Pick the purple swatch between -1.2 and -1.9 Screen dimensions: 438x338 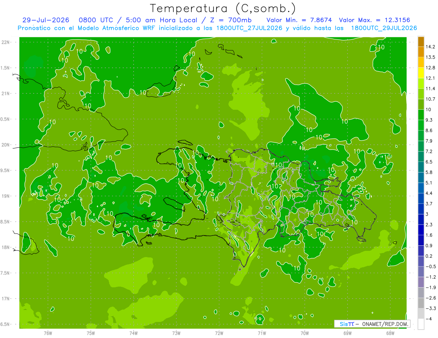pos(421,282)
